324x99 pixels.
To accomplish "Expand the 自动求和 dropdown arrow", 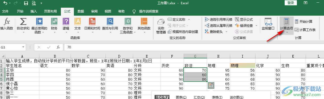I will [x=23, y=32].
